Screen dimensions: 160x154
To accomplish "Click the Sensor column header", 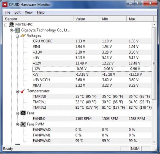I will pos(38,19).
